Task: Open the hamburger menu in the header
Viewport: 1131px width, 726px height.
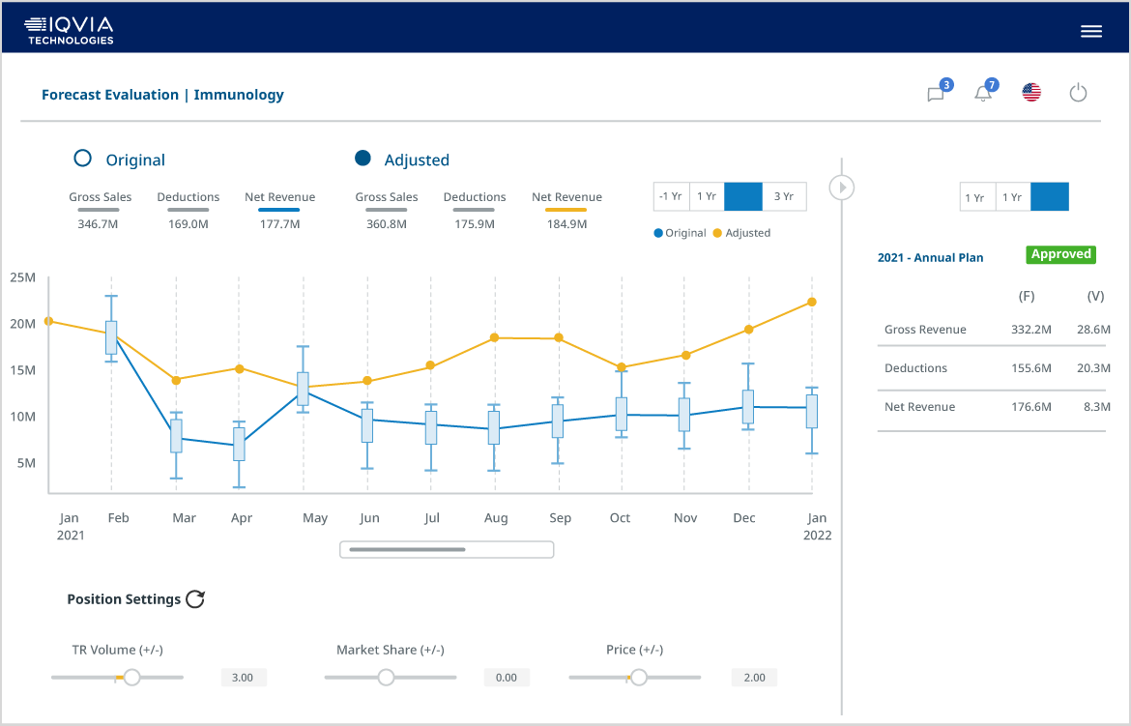Action: click(x=1090, y=31)
